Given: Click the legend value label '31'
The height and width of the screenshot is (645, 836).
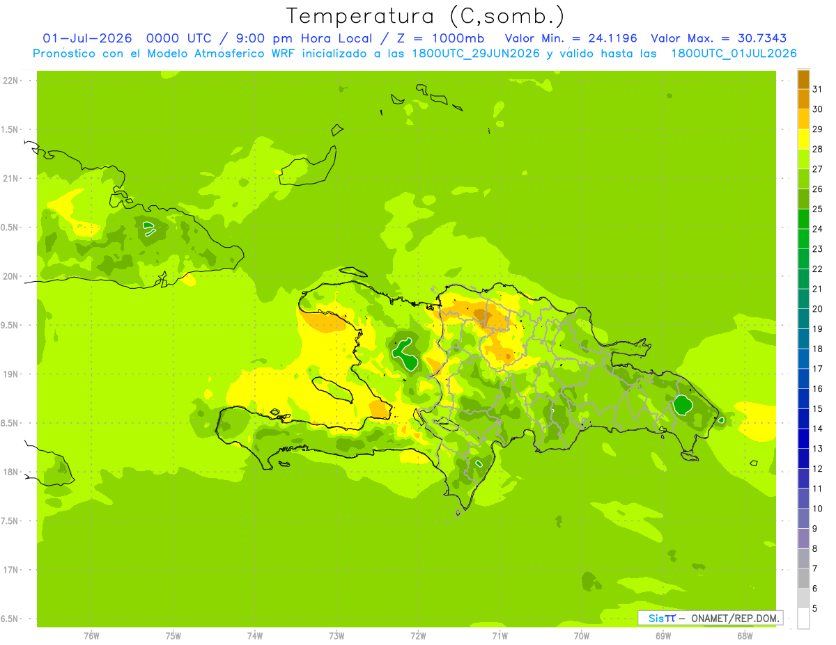Looking at the screenshot, I should [818, 89].
